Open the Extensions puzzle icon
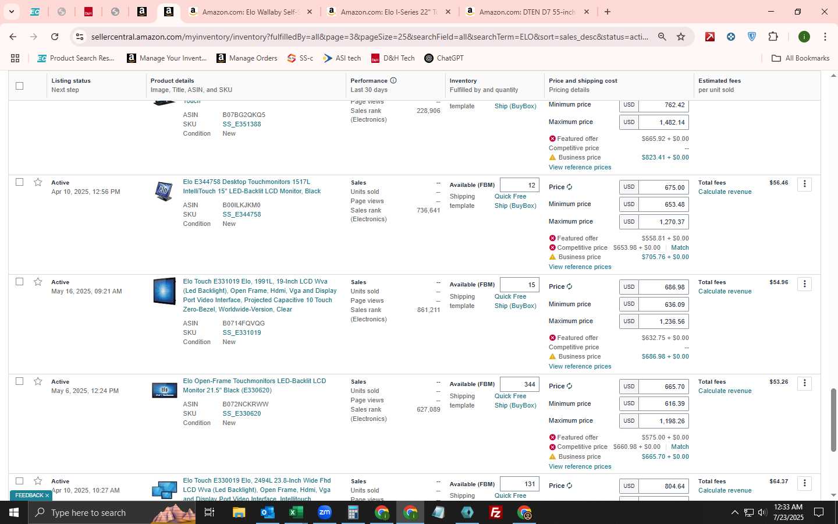Viewport: 838px width, 524px height. (773, 37)
